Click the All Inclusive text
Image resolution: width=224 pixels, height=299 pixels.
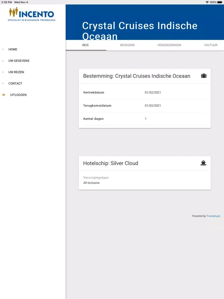[x=91, y=183]
